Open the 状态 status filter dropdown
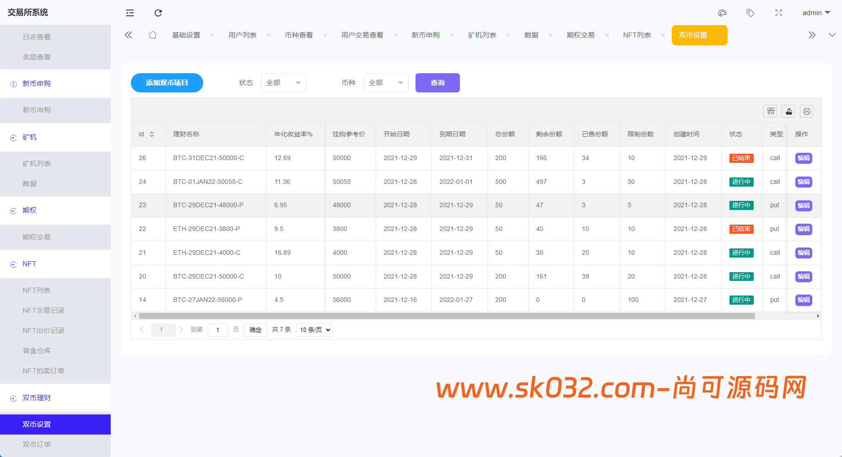The image size is (842, 457). (283, 83)
